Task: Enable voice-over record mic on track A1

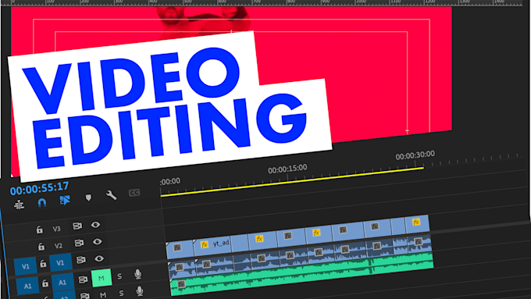Action: 138,274
